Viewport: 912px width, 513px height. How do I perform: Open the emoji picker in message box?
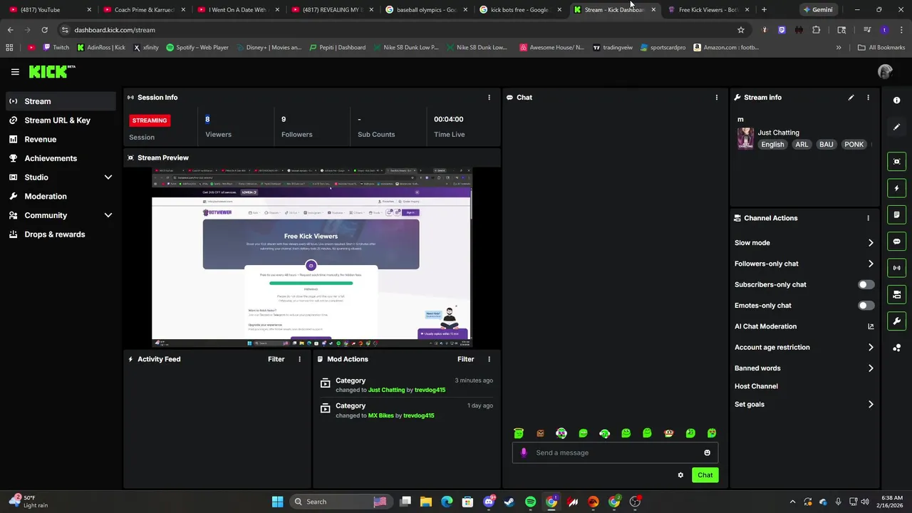coord(707,452)
